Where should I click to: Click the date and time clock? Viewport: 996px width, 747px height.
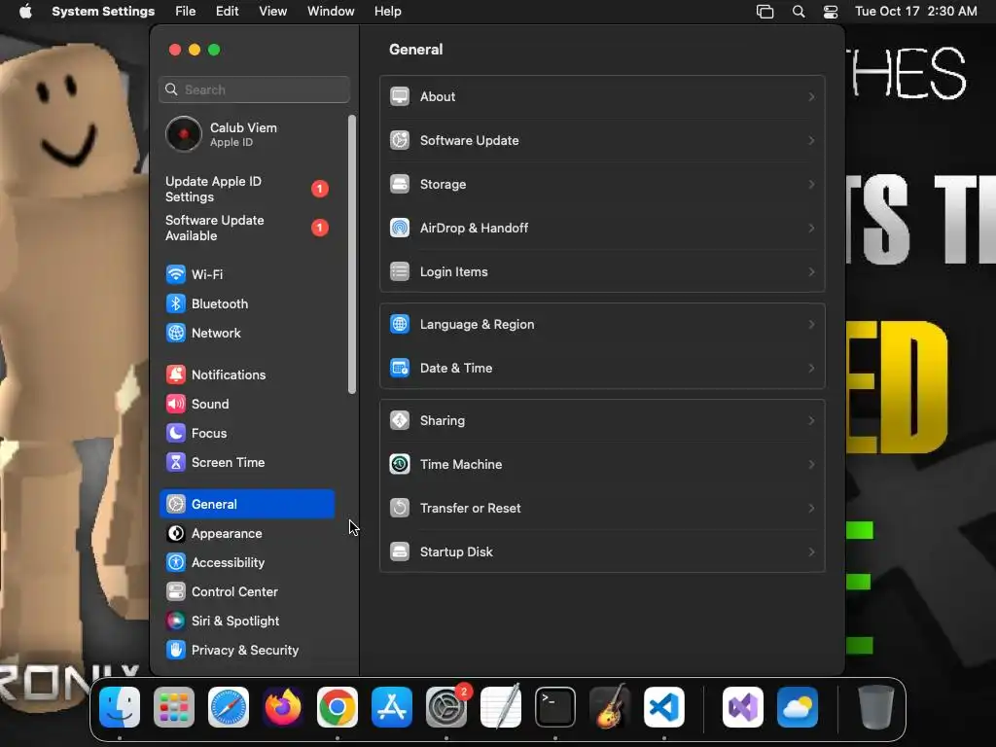click(x=916, y=12)
